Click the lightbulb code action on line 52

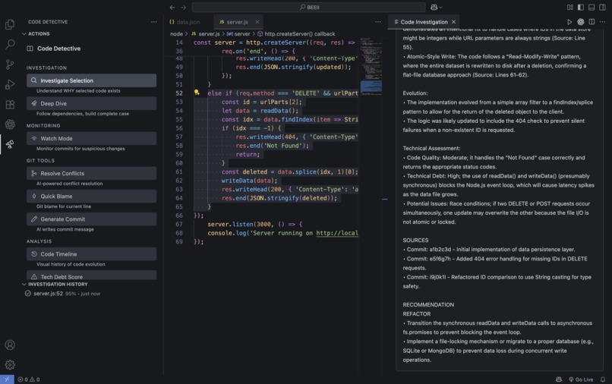pyautogui.click(x=197, y=93)
